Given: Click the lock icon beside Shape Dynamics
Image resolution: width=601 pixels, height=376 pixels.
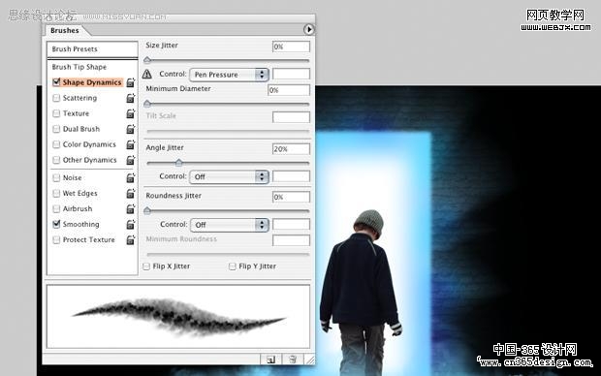Looking at the screenshot, I should click(131, 82).
